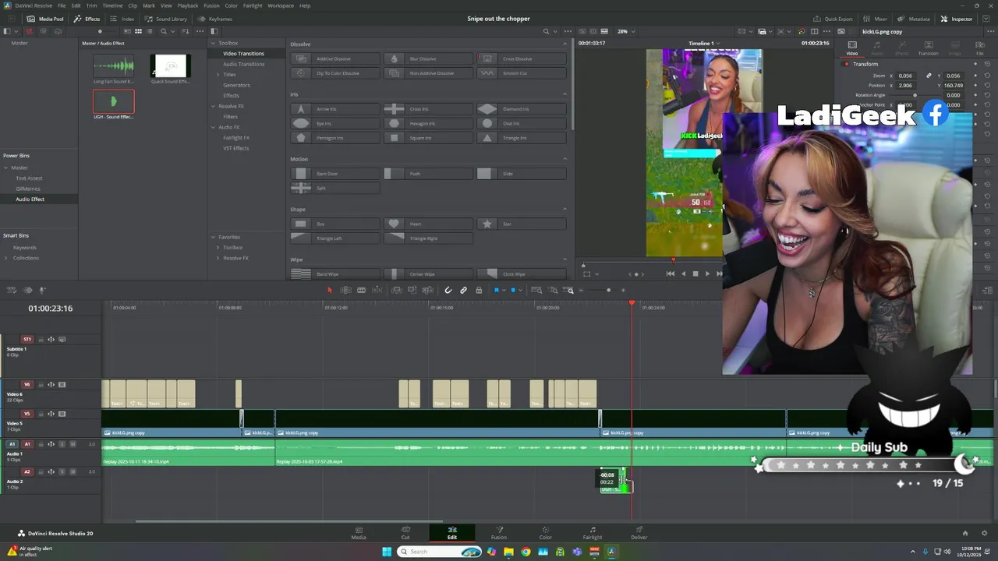998x561 pixels.
Task: Open the Workspace menu
Action: [x=281, y=5]
